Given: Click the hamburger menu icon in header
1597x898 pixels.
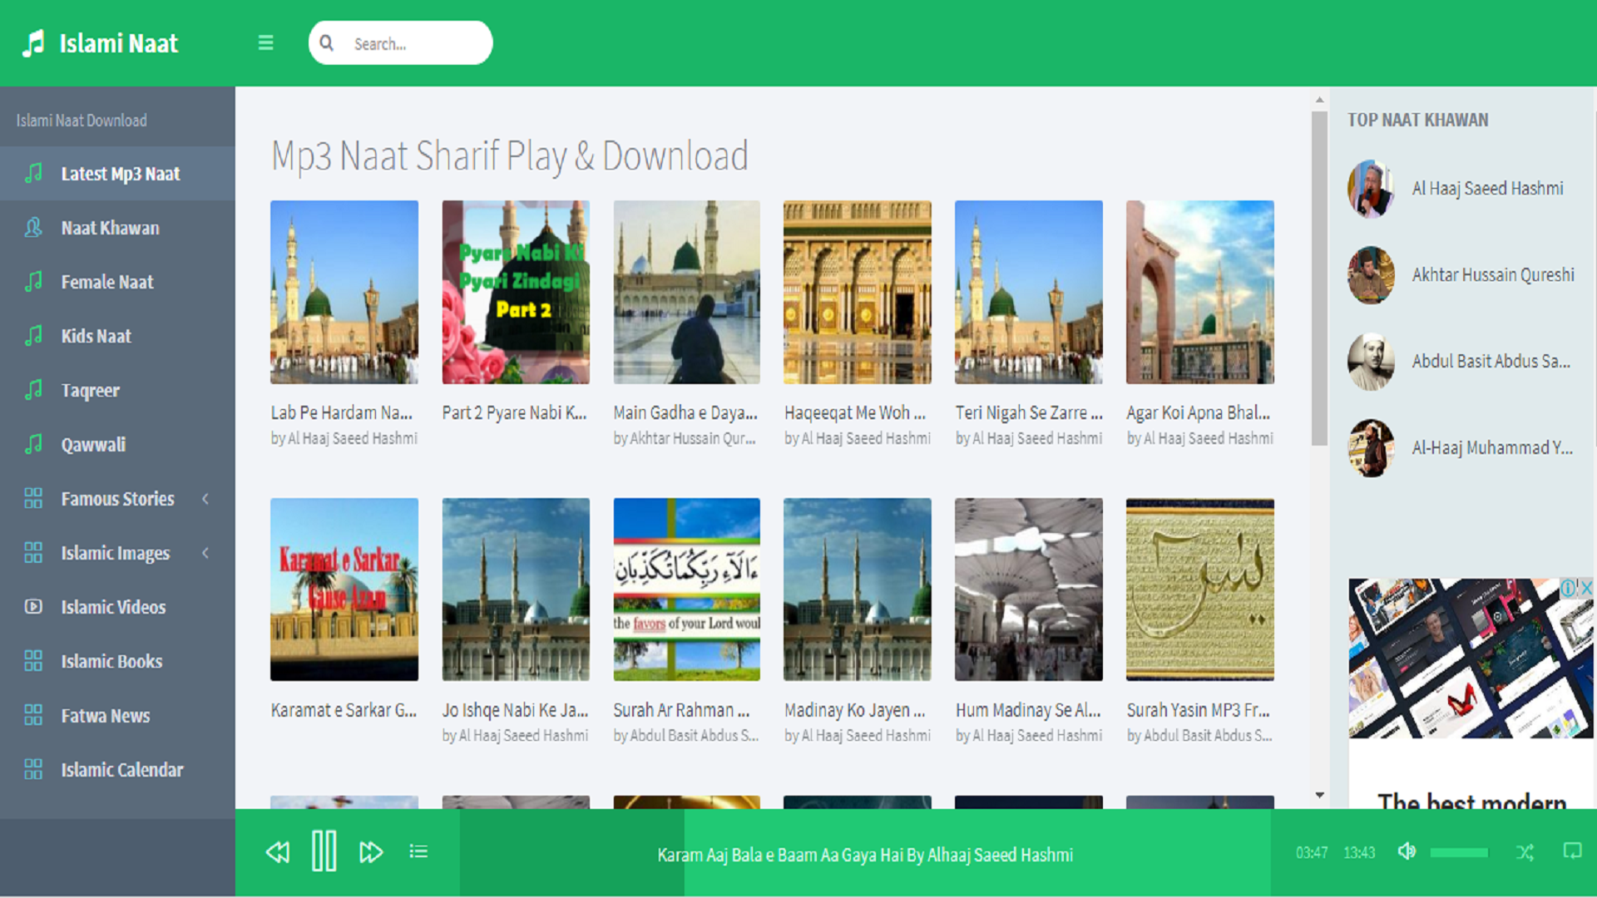Looking at the screenshot, I should click(x=265, y=42).
